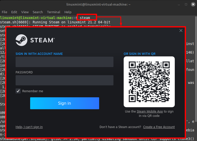
Task: Open the Edit menu
Action: (14, 12)
